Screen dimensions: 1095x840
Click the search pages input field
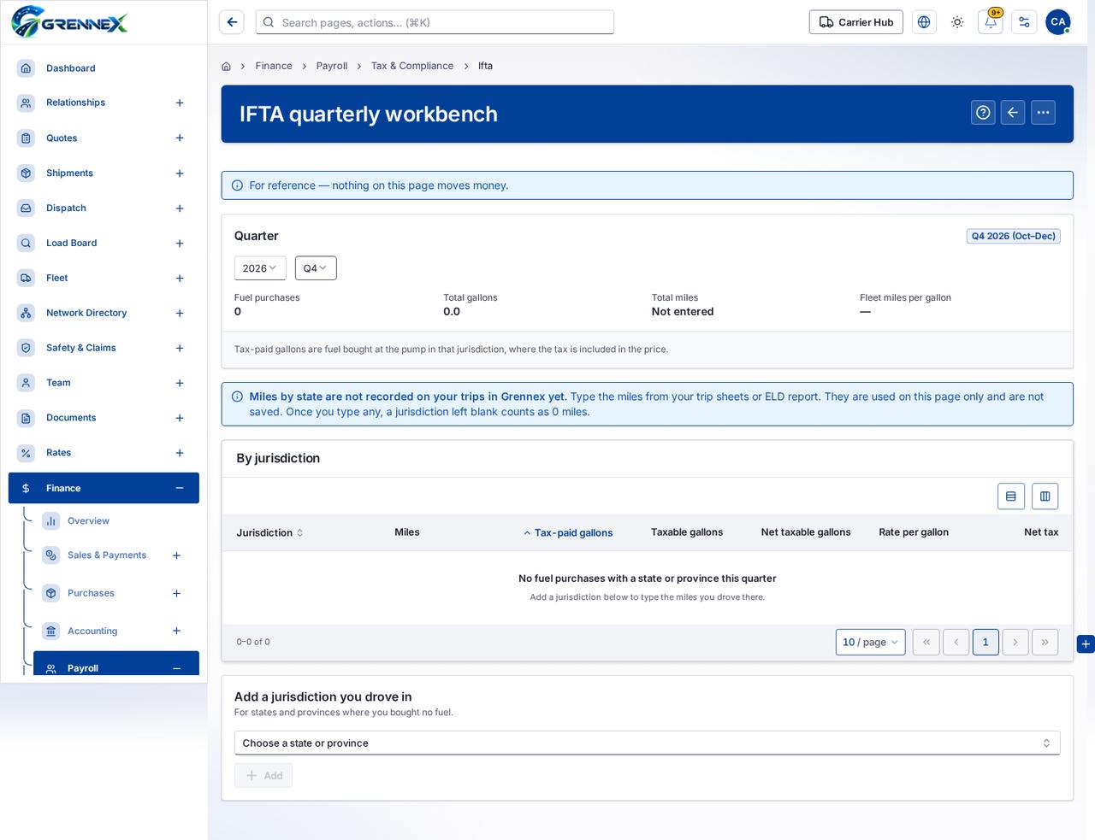[x=435, y=22]
